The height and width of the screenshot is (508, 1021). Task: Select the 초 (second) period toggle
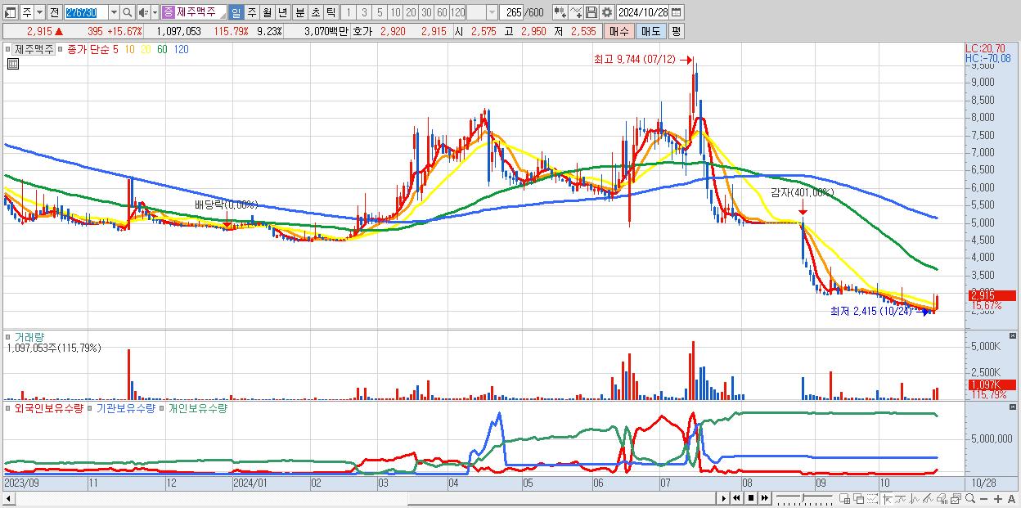(x=315, y=12)
